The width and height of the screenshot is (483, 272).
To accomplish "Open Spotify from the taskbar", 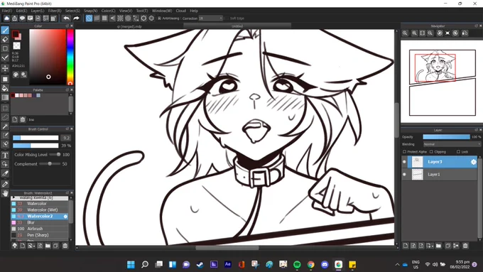I will (x=297, y=264).
